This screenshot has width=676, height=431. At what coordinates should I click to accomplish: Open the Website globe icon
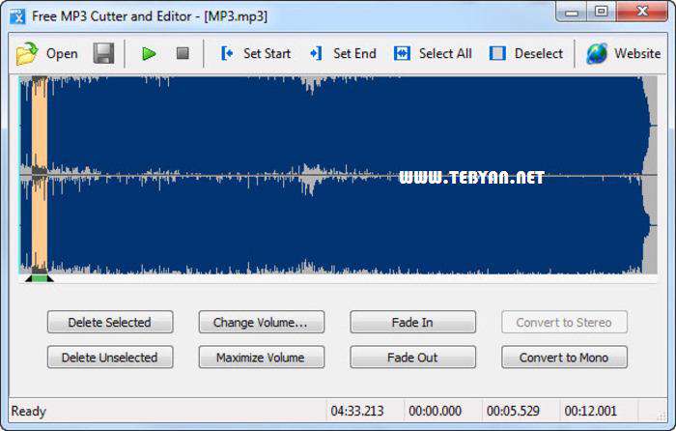tap(597, 53)
